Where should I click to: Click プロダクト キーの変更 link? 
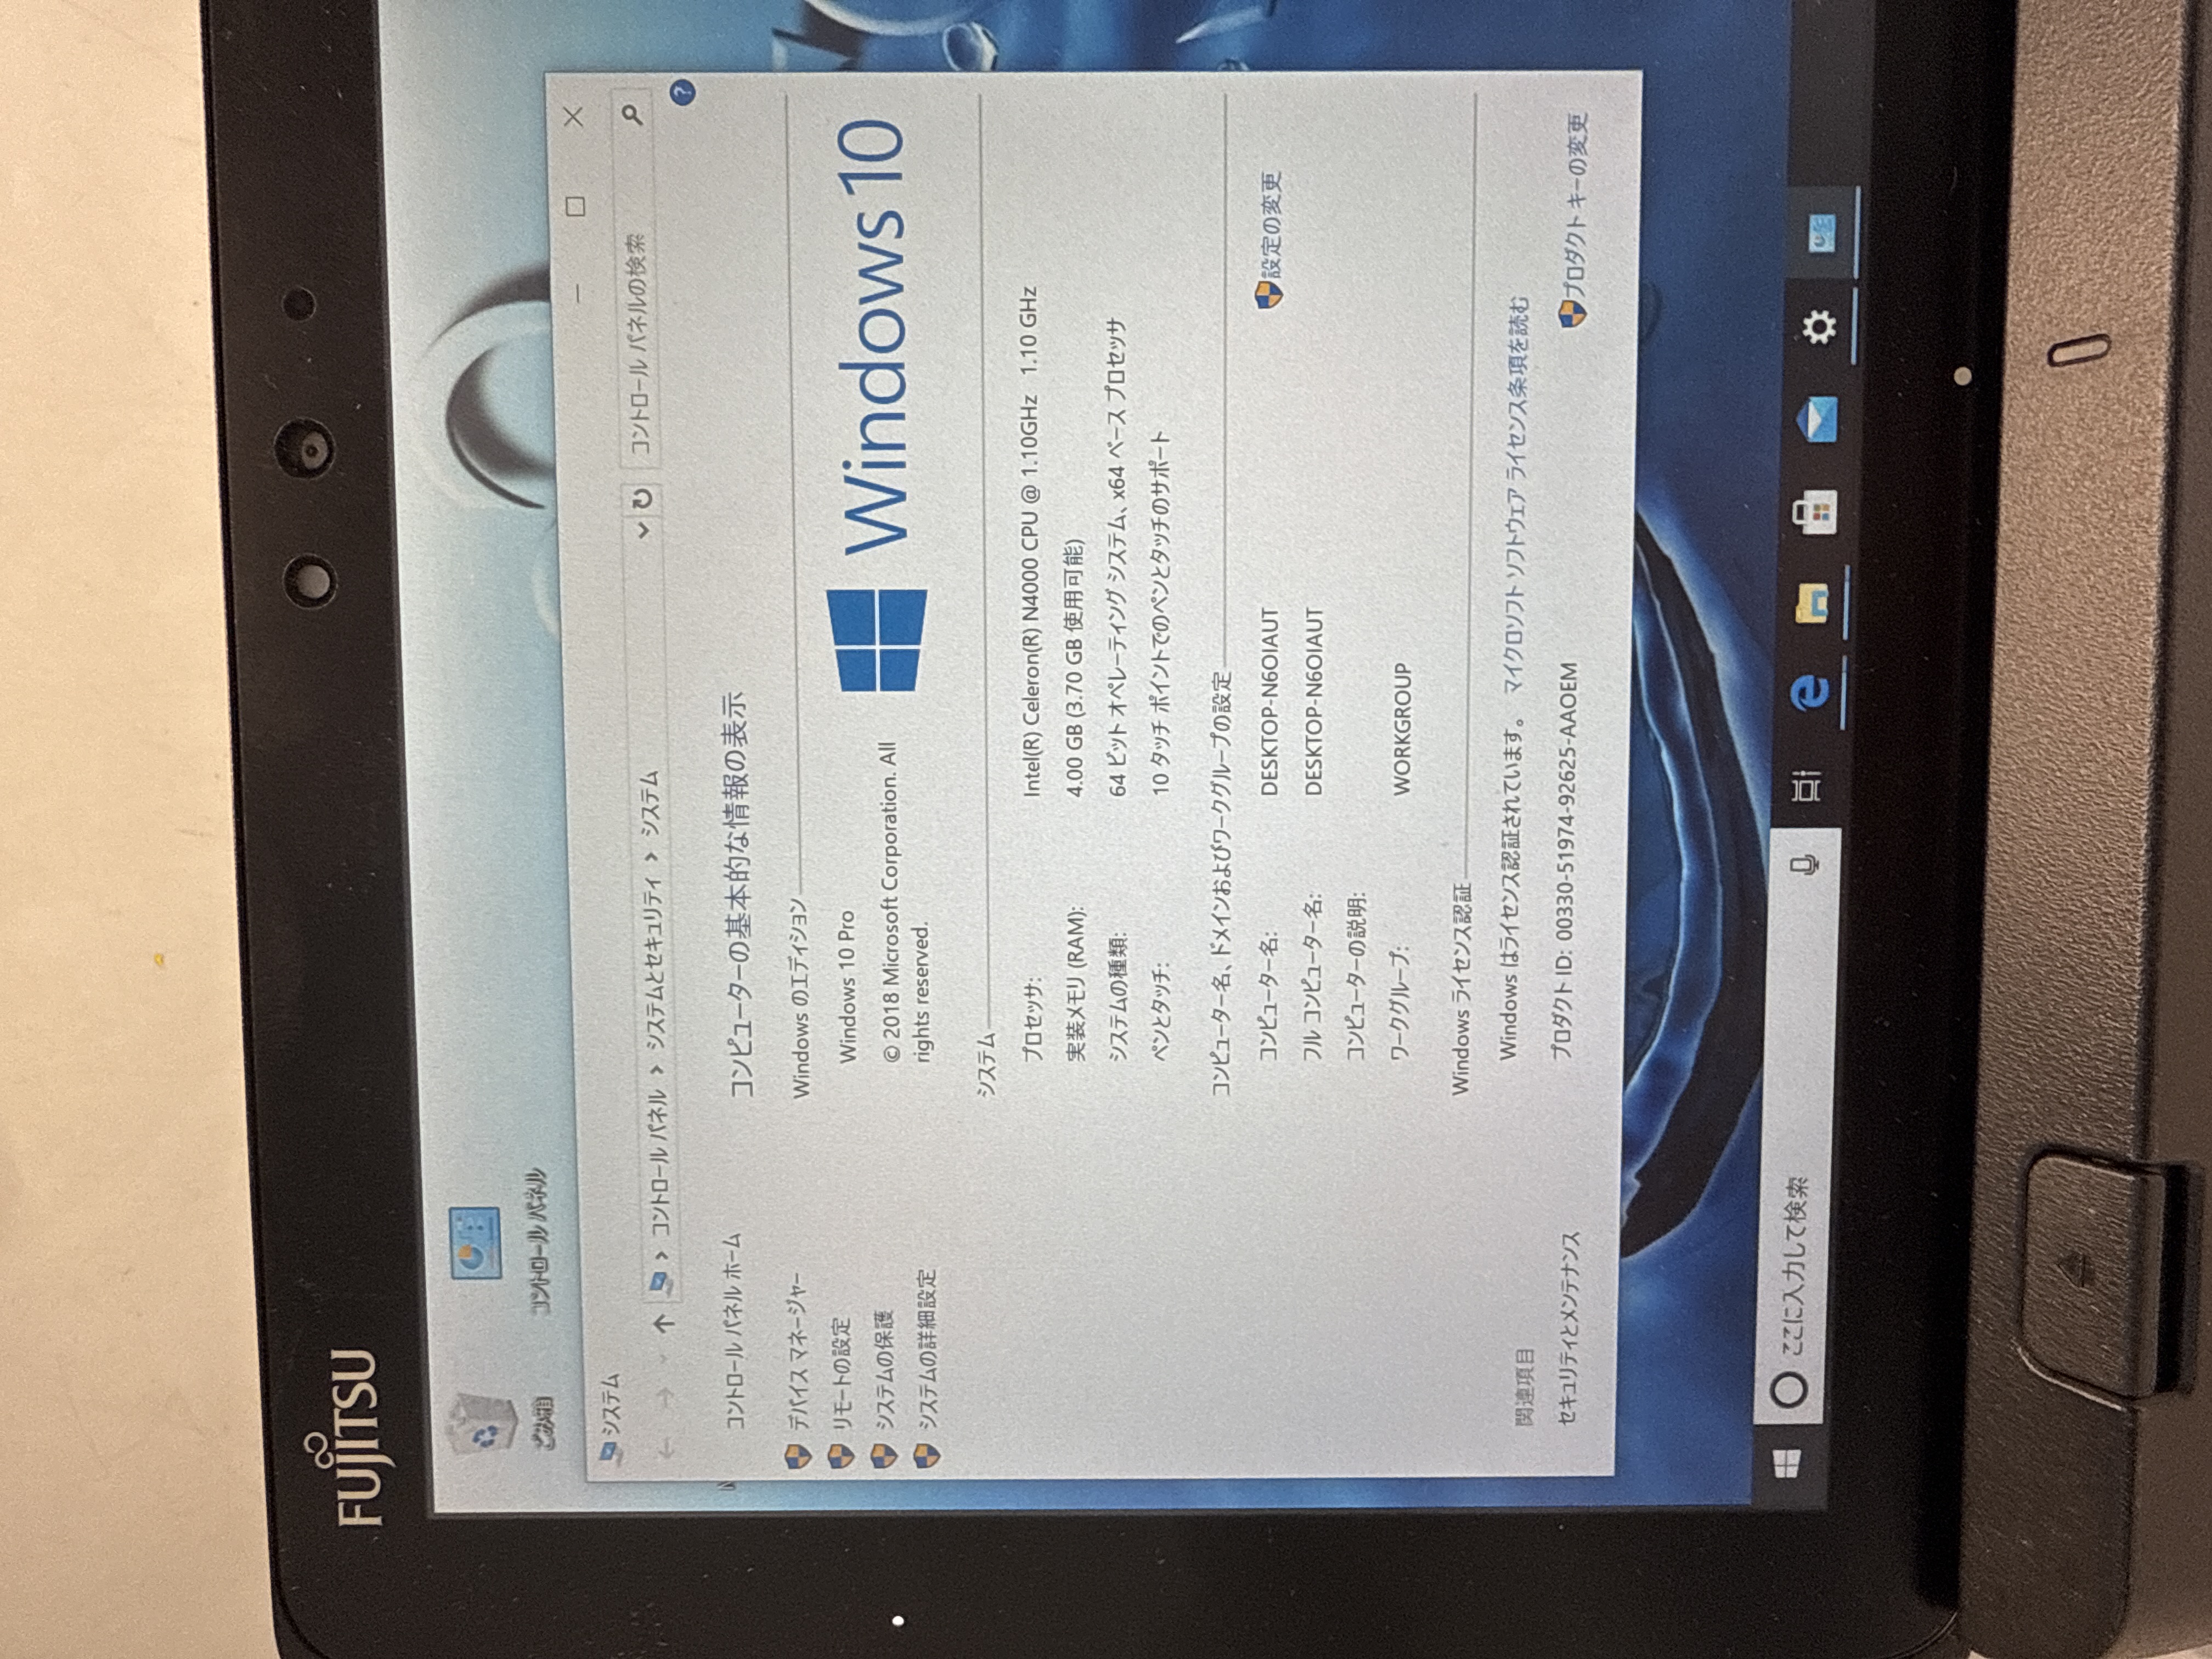coord(1576,206)
